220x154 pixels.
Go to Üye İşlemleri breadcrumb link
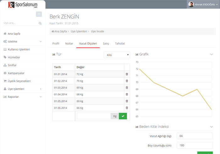coord(79,31)
